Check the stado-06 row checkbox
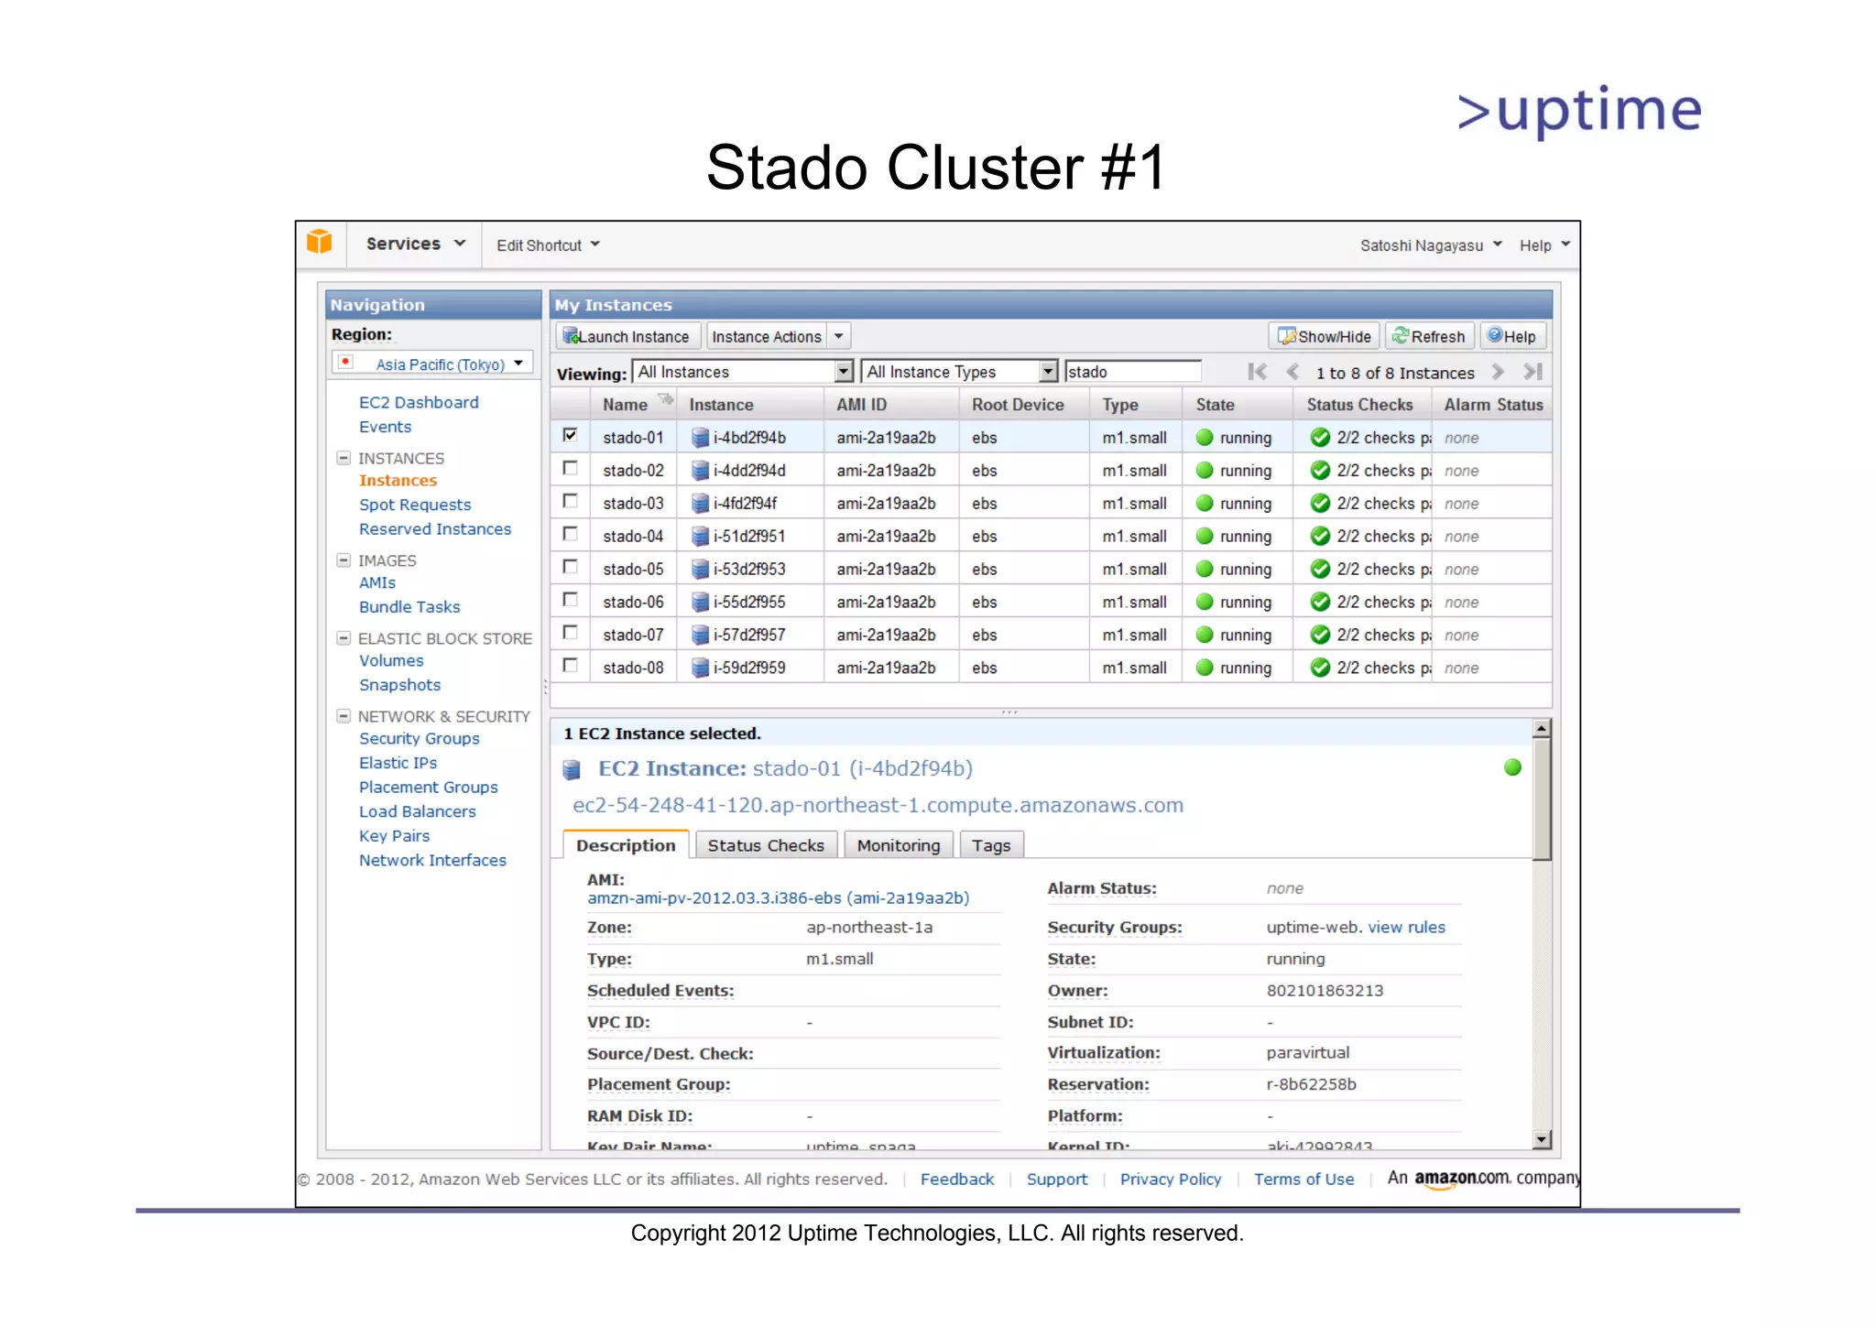Viewport: 1876px width, 1326px height. click(x=570, y=600)
